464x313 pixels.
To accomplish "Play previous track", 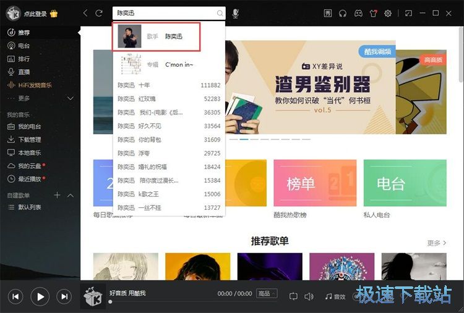I will 15,296.
